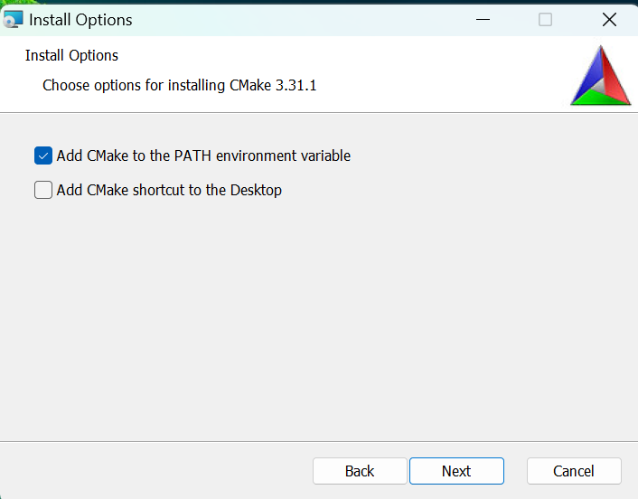Click the 'Install Options' header heading

pos(71,55)
